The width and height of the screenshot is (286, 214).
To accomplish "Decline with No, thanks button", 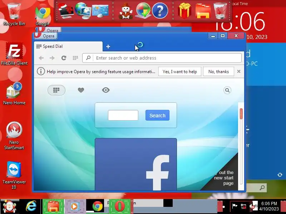I will pos(218,72).
